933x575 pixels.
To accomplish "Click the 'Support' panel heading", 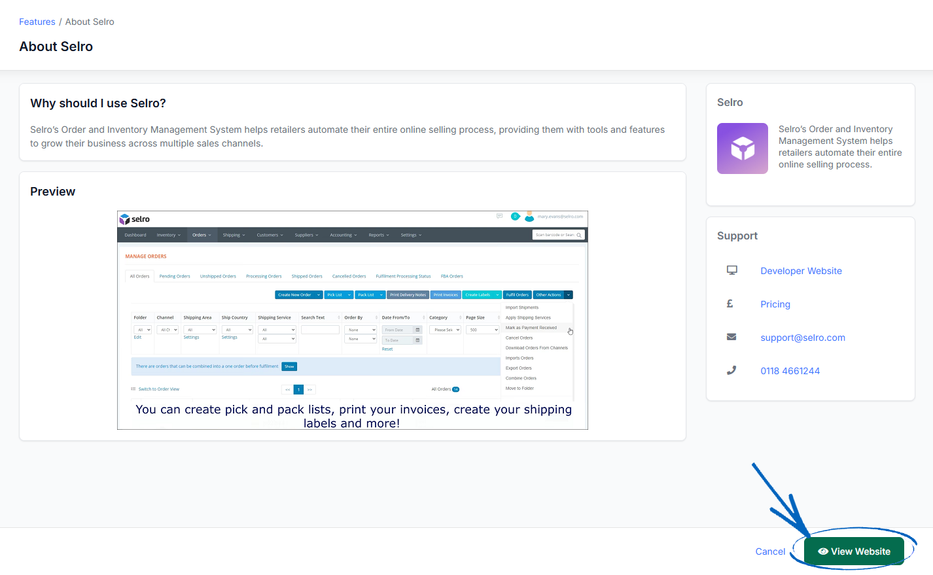I will tap(737, 236).
